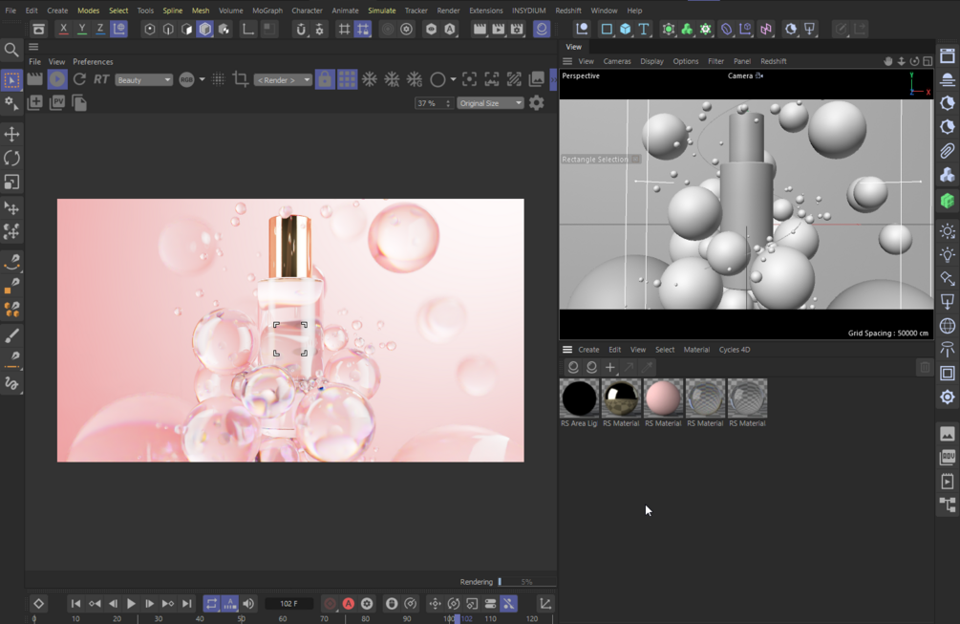Viewport: 960px width, 624px height.
Task: Toggle X axis lock
Action: coord(63,29)
